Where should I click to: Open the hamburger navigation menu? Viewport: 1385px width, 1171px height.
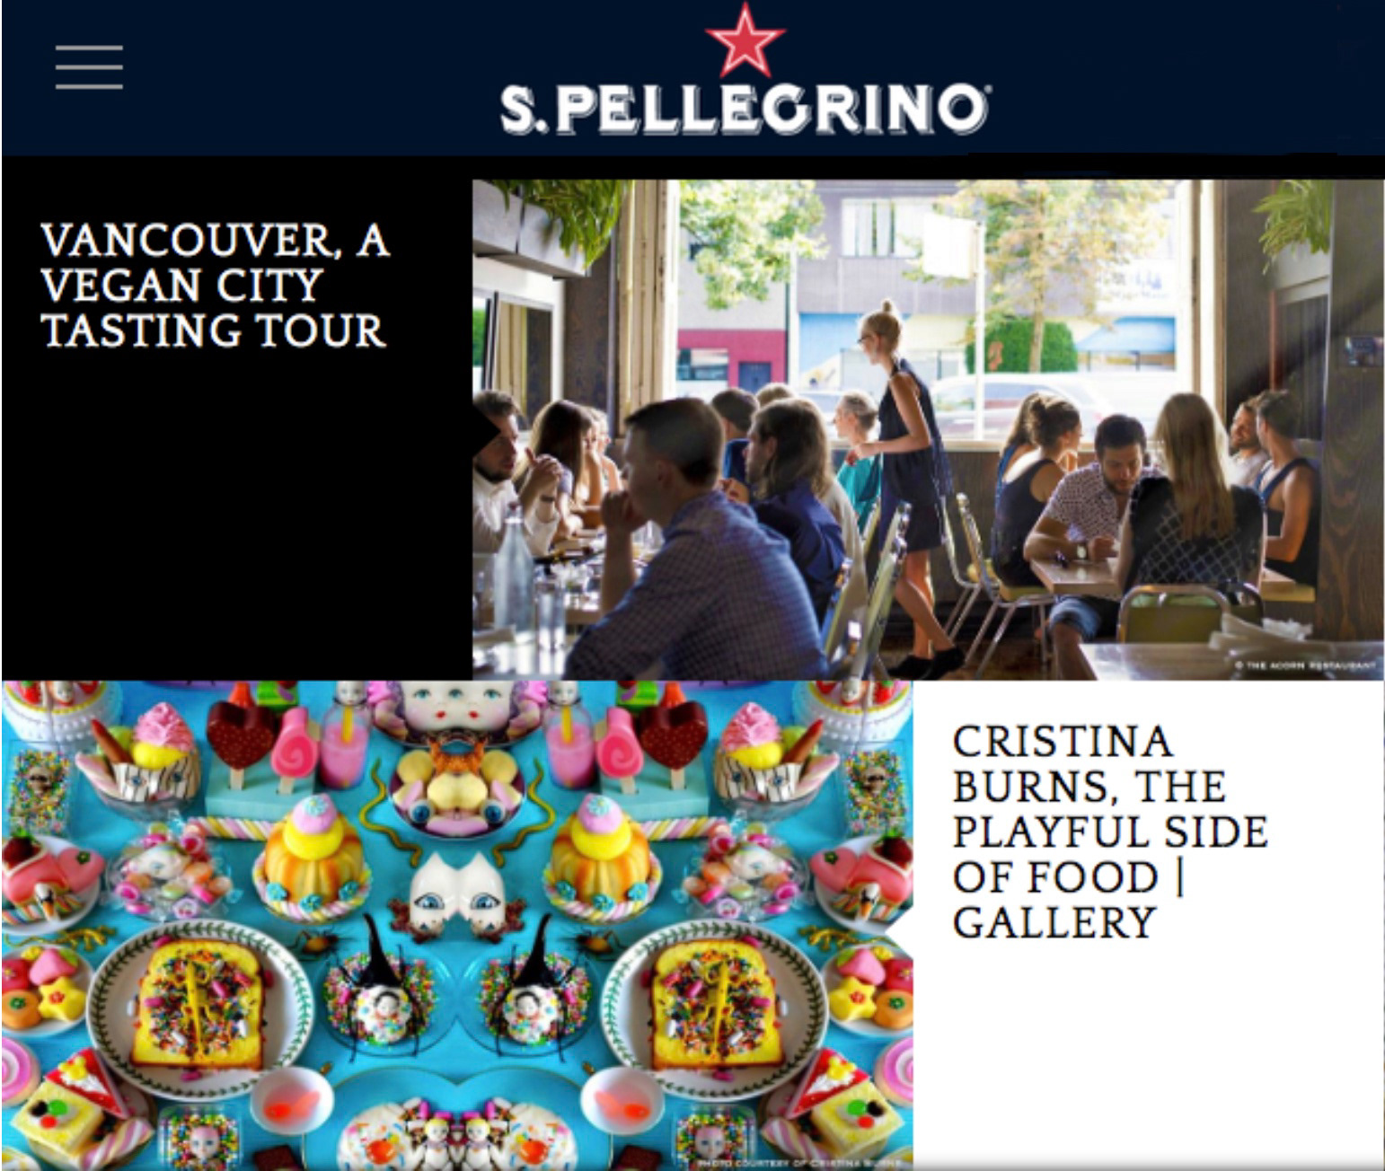click(89, 67)
